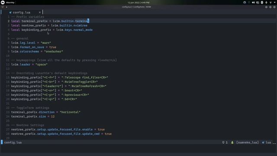Click the window menu icon in the title bar
The height and width of the screenshot is (156, 277).
[3, 7]
